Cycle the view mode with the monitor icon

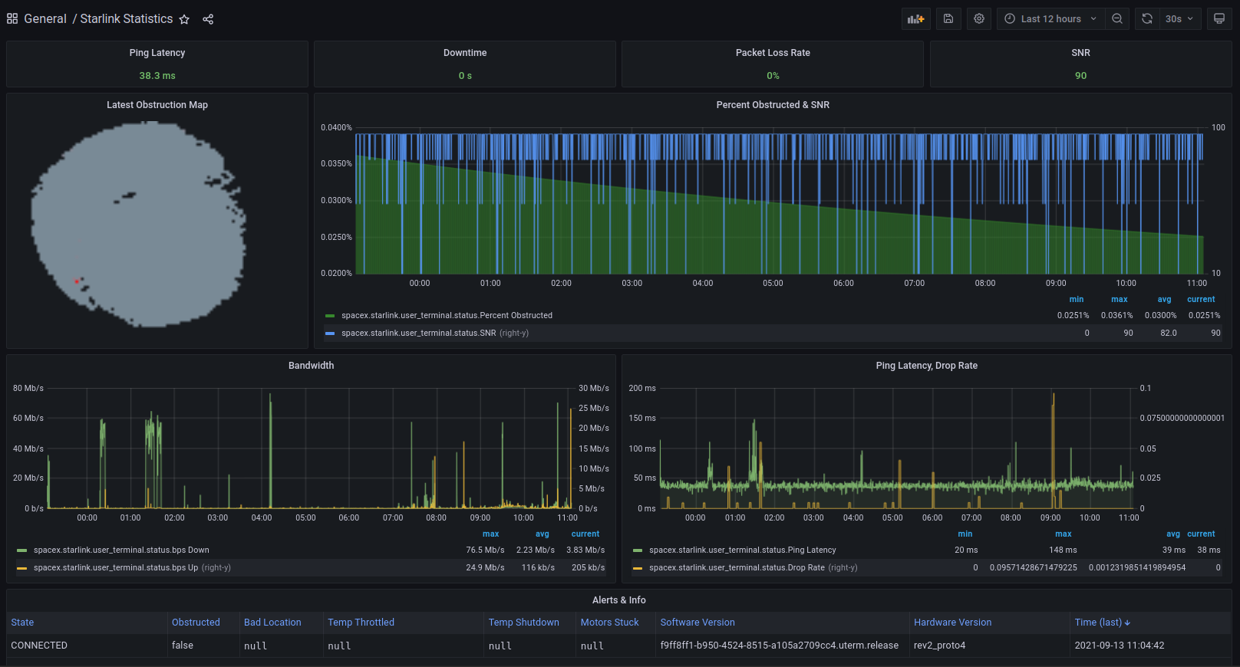(x=1219, y=19)
